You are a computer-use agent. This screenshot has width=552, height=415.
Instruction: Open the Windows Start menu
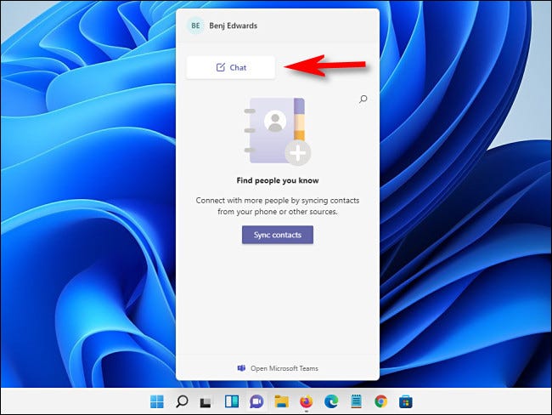tap(156, 401)
